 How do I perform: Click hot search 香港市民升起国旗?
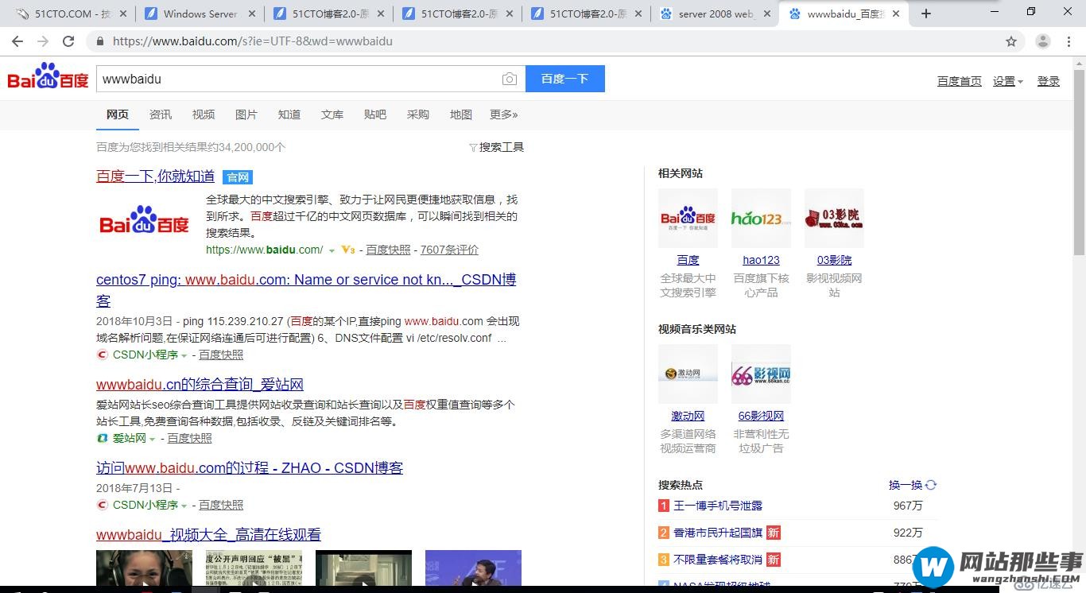click(x=718, y=533)
